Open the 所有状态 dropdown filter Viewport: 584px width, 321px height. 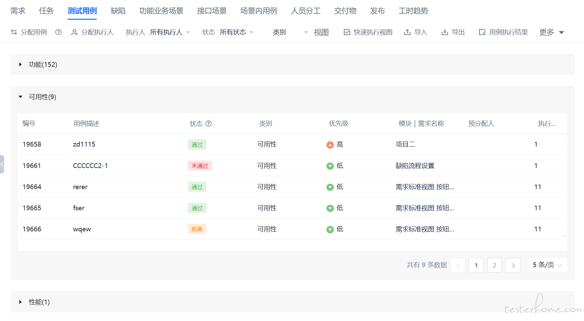(x=236, y=32)
